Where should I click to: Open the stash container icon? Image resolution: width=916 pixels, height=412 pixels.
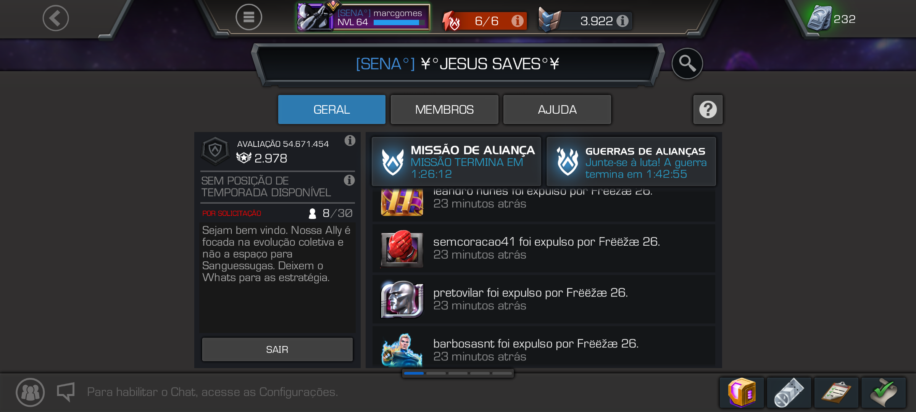789,393
